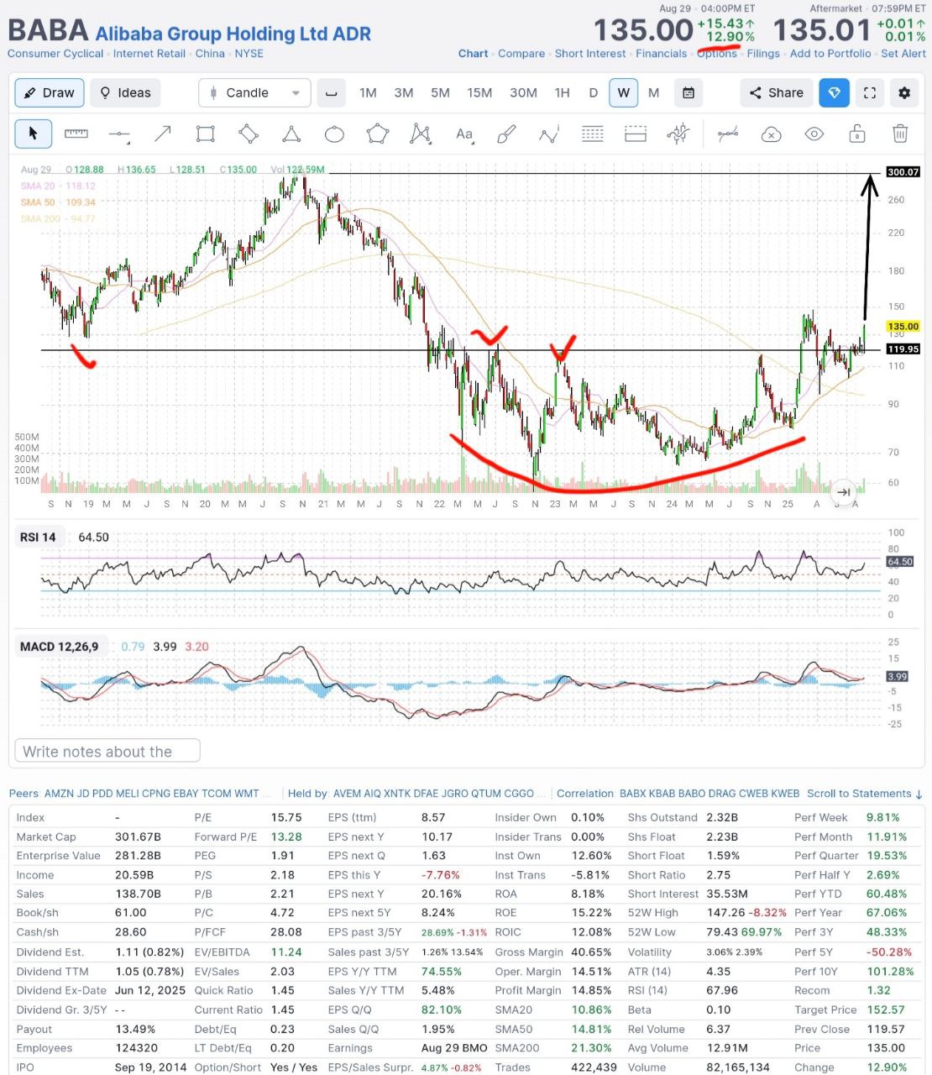
Task: Select the dotted Fibonacci lines tool
Action: coord(593,134)
